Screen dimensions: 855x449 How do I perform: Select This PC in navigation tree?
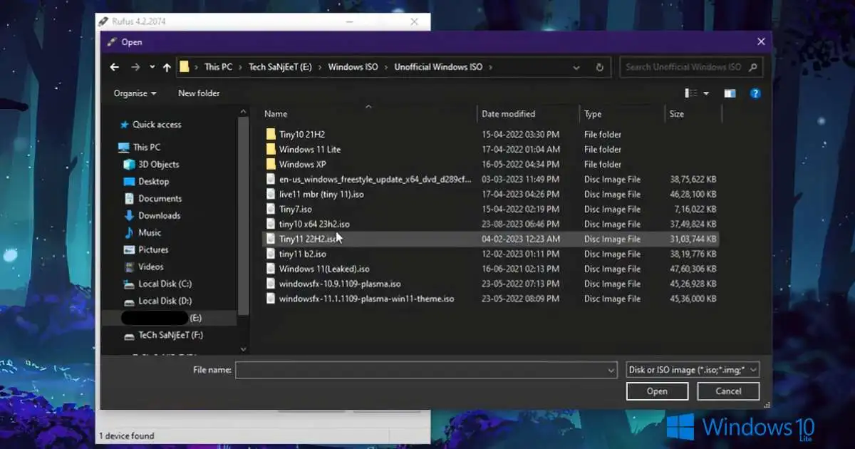point(147,148)
